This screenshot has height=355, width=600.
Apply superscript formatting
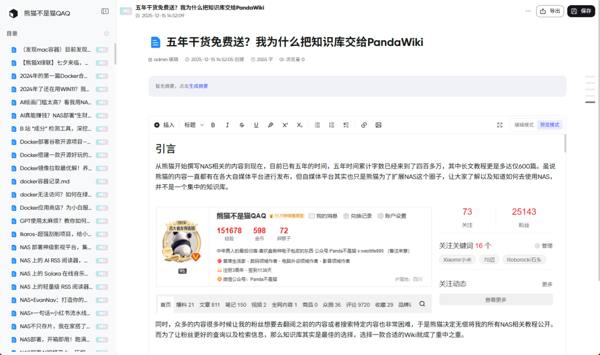[285, 125]
